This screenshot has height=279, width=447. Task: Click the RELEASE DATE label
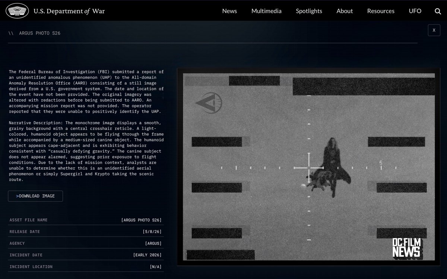point(25,232)
